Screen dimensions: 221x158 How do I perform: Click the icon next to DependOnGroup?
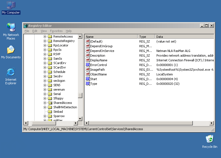click(88, 46)
